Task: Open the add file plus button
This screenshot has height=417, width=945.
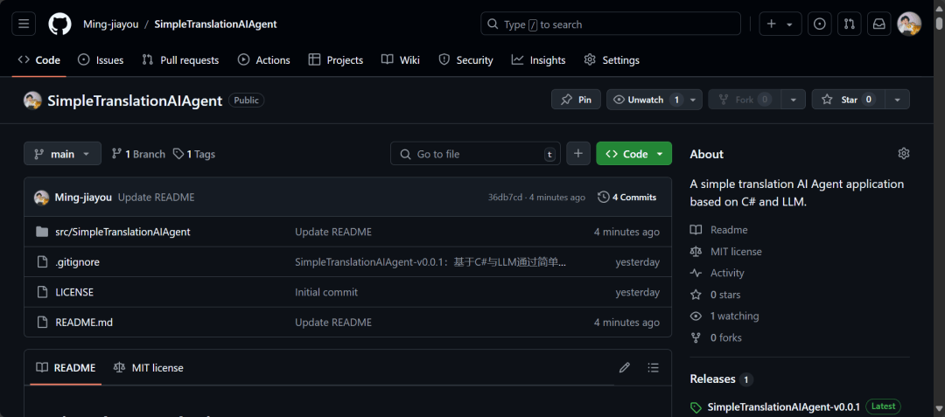Action: coord(578,154)
